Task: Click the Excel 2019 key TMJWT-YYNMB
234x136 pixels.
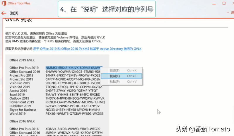Action: click(x=73, y=95)
